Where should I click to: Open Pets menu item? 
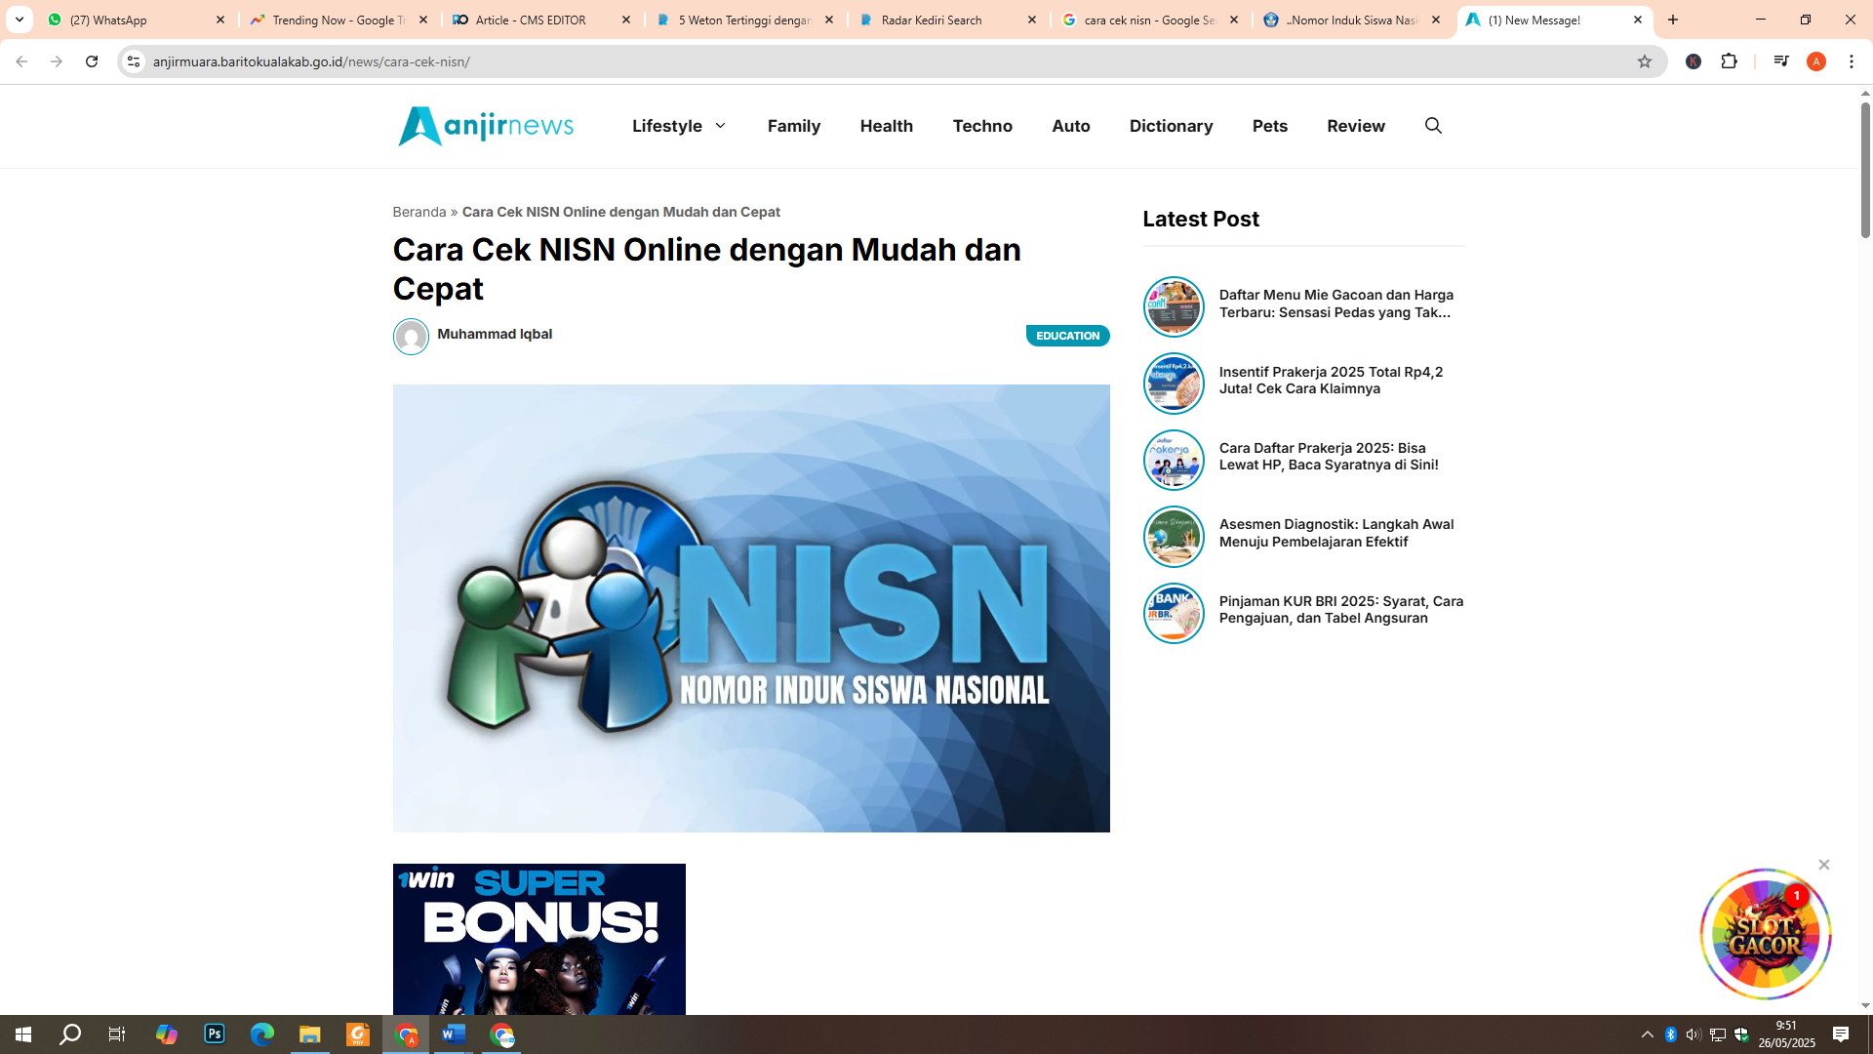click(1270, 126)
